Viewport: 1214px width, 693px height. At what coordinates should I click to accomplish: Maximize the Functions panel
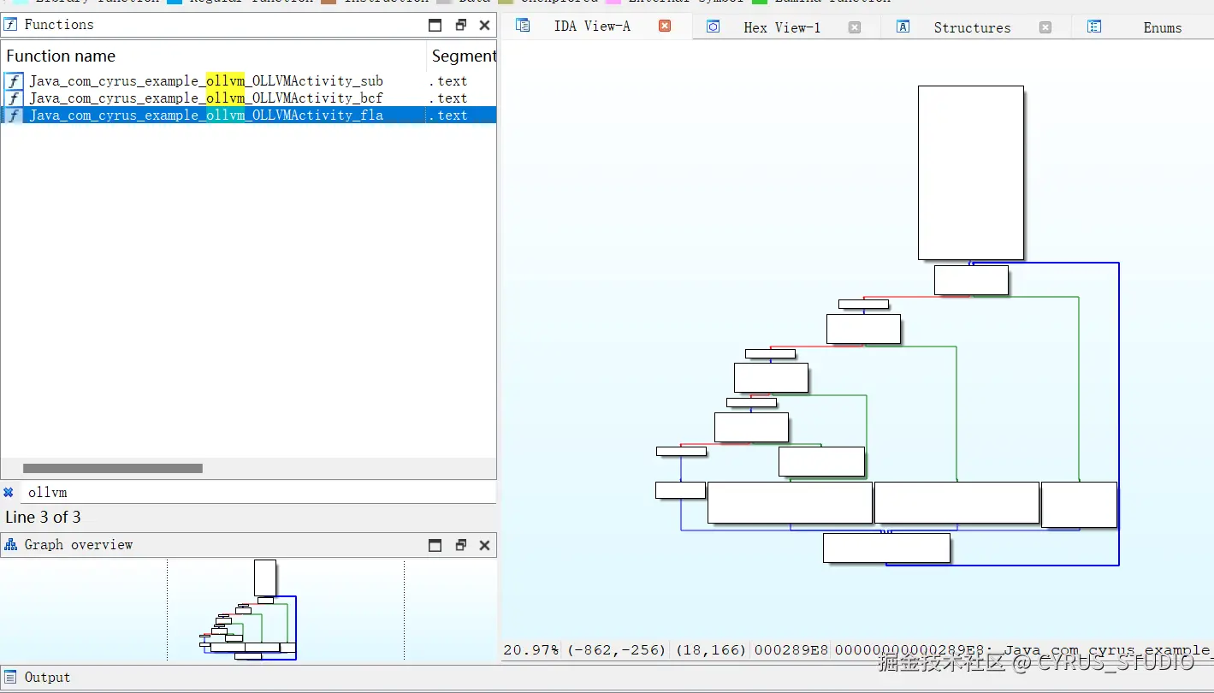(x=435, y=25)
